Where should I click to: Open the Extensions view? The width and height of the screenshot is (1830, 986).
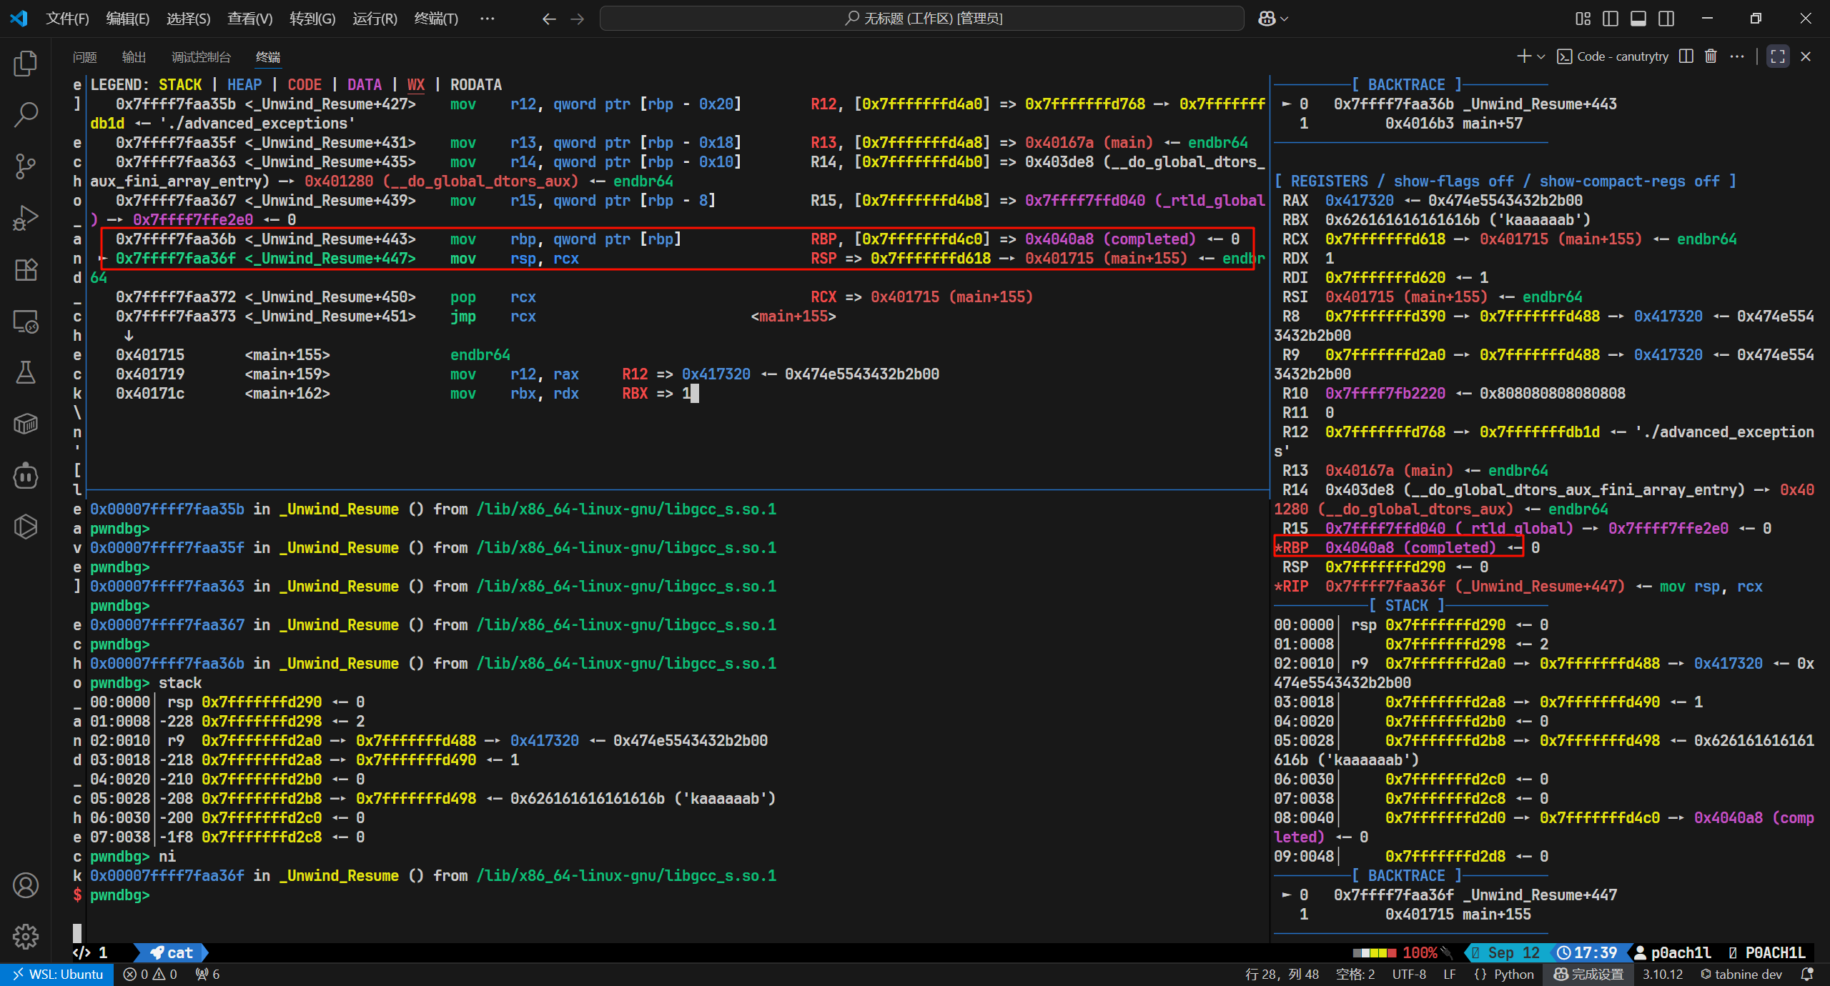[26, 269]
